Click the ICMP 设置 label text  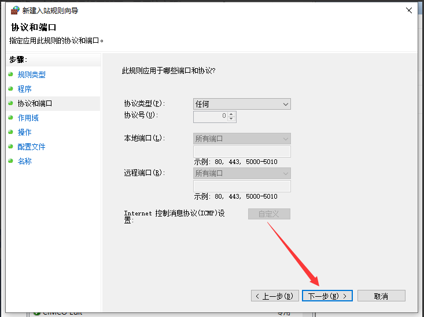pos(175,217)
